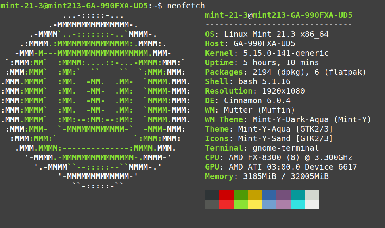Image resolution: width=385 pixels, height=228 pixels.
Task: Click the teal color block
Action: (x=298, y=195)
